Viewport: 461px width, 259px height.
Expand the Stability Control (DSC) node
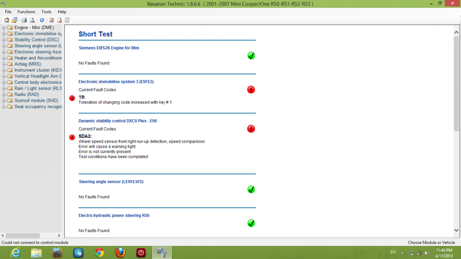4,40
